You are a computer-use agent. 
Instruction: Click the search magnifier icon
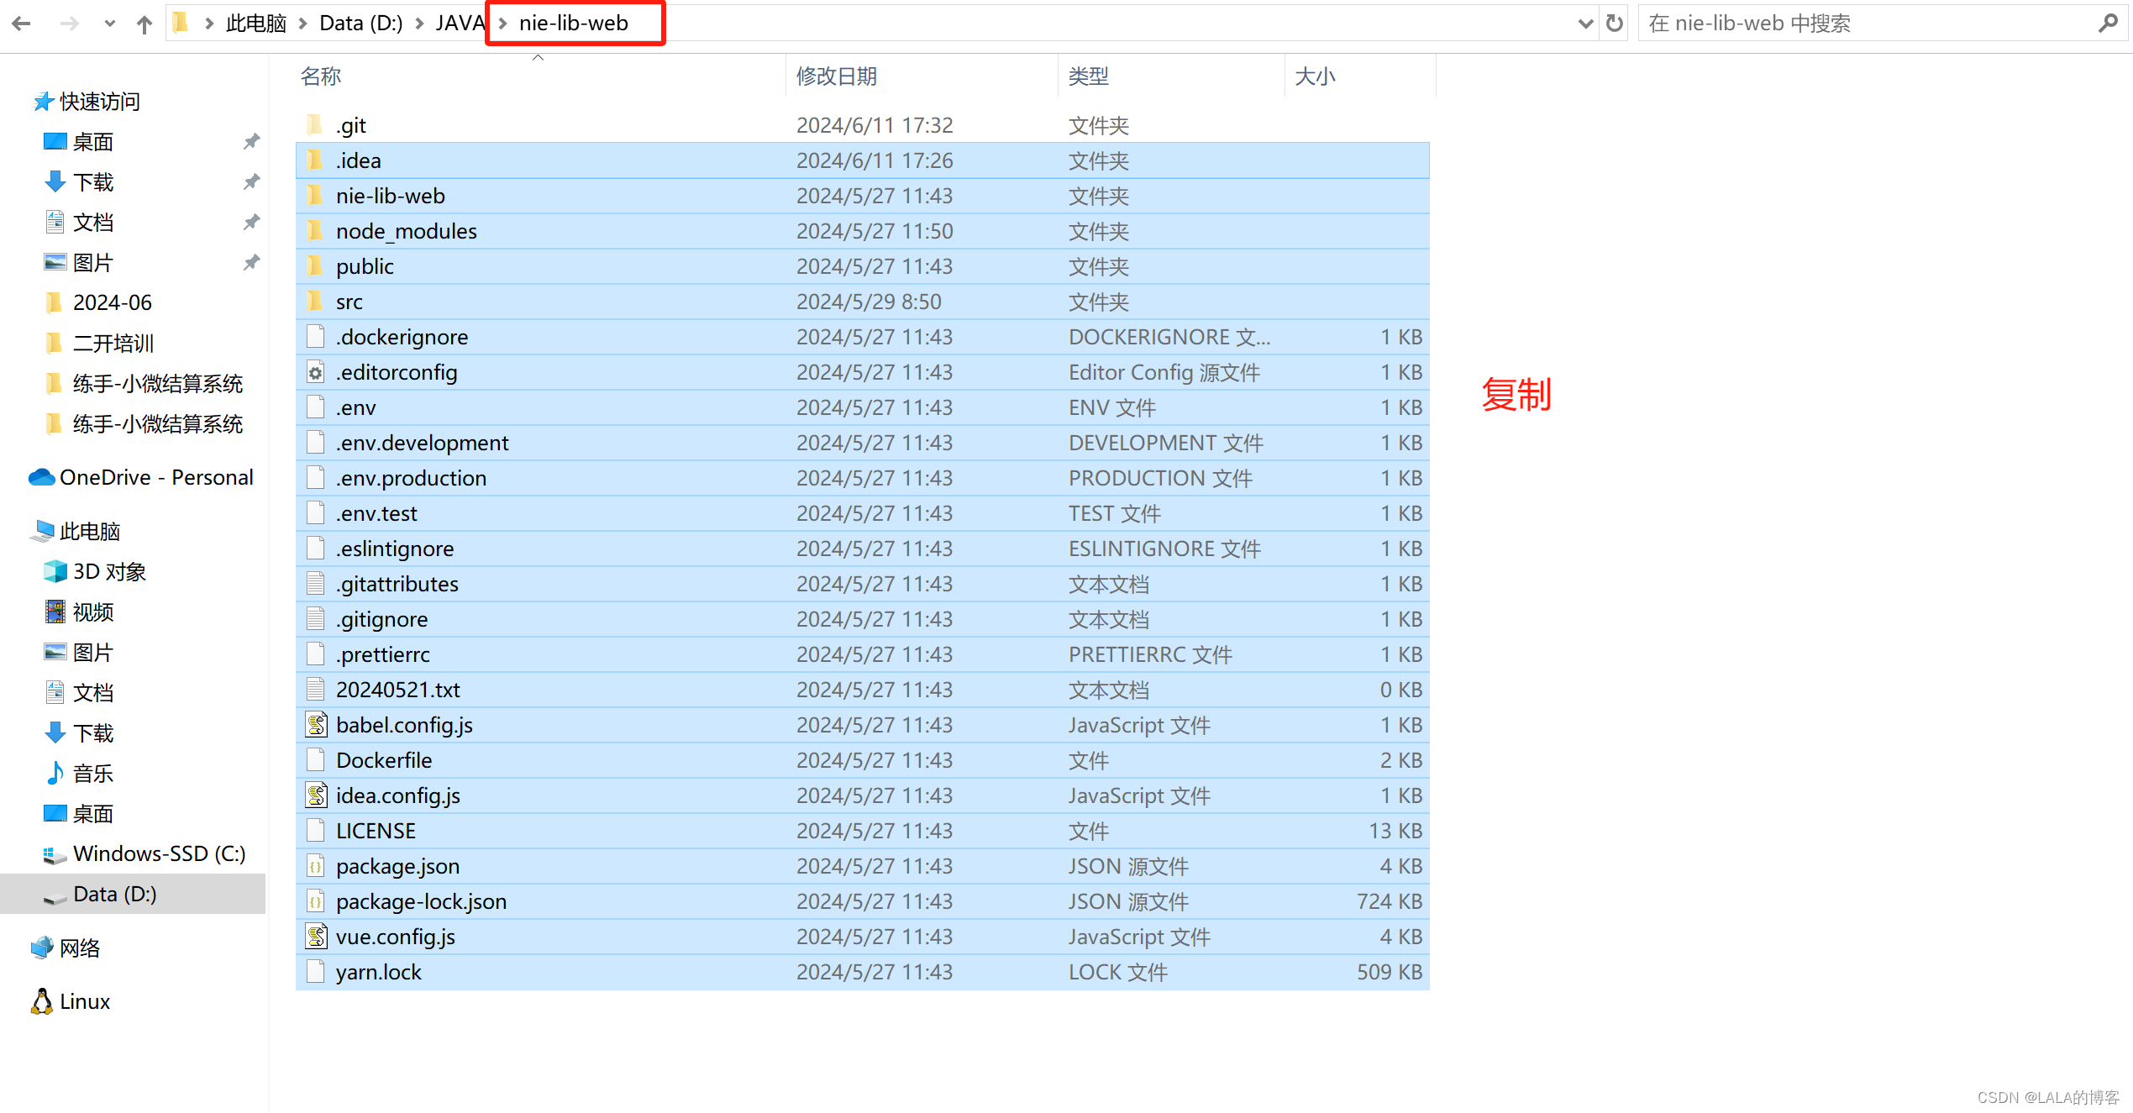click(x=2107, y=24)
